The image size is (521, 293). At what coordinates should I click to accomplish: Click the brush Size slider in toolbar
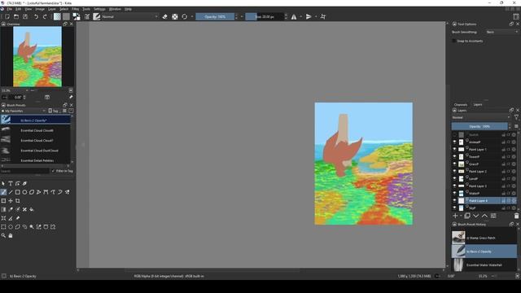pos(265,16)
